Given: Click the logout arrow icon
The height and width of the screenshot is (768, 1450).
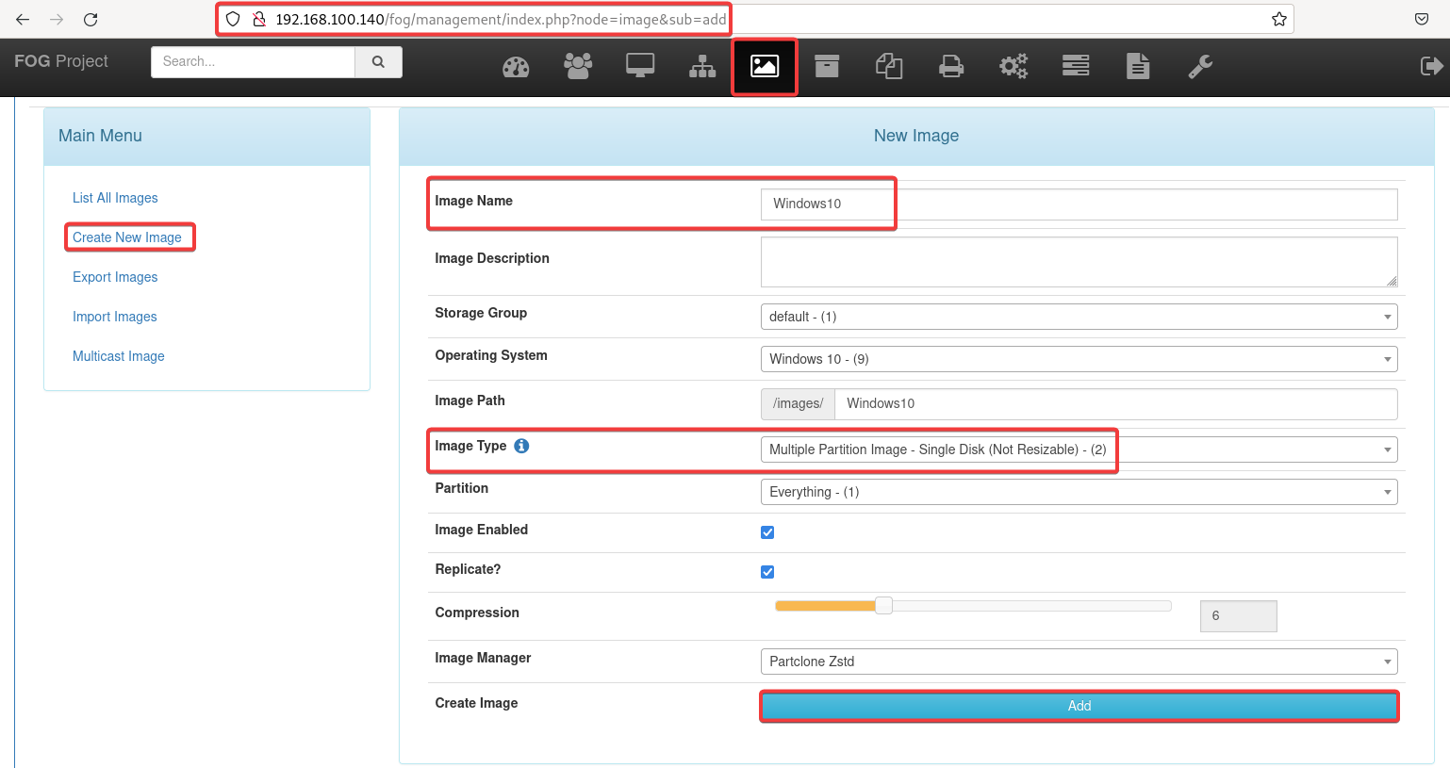Looking at the screenshot, I should [x=1431, y=66].
